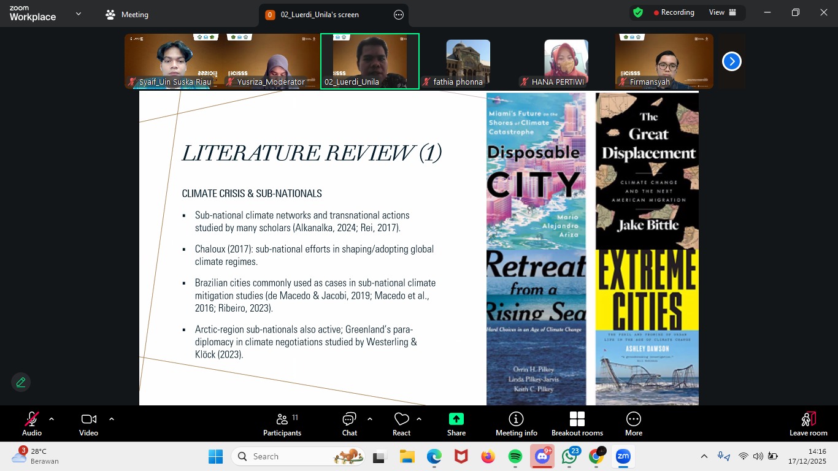The width and height of the screenshot is (838, 471).
Task: Expand video settings arrow next to Video
Action: tap(112, 419)
